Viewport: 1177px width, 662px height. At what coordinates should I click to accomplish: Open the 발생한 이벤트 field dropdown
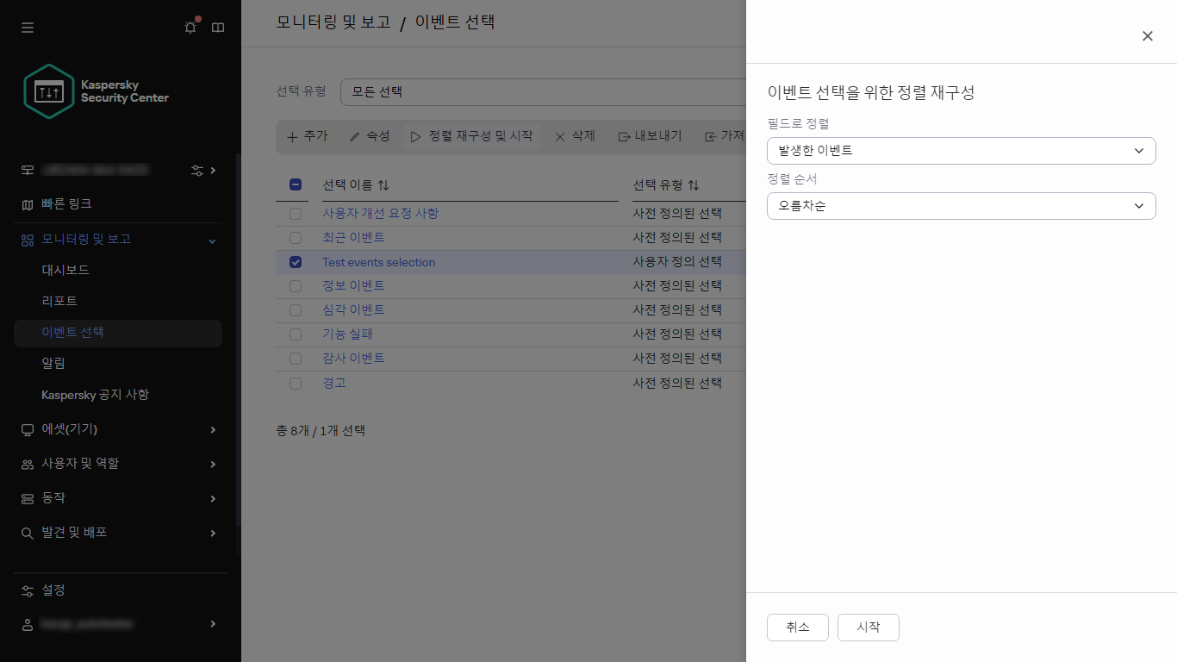pos(961,150)
